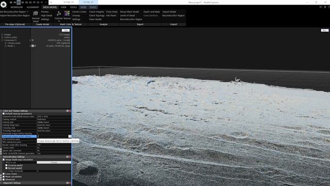This screenshot has width=330, height=186.
Task: Expand the Images tree node
Action: tap(2, 35)
